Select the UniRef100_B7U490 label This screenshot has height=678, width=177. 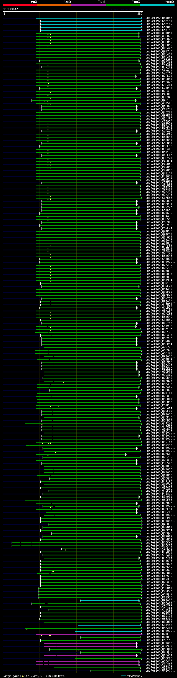(159, 49)
